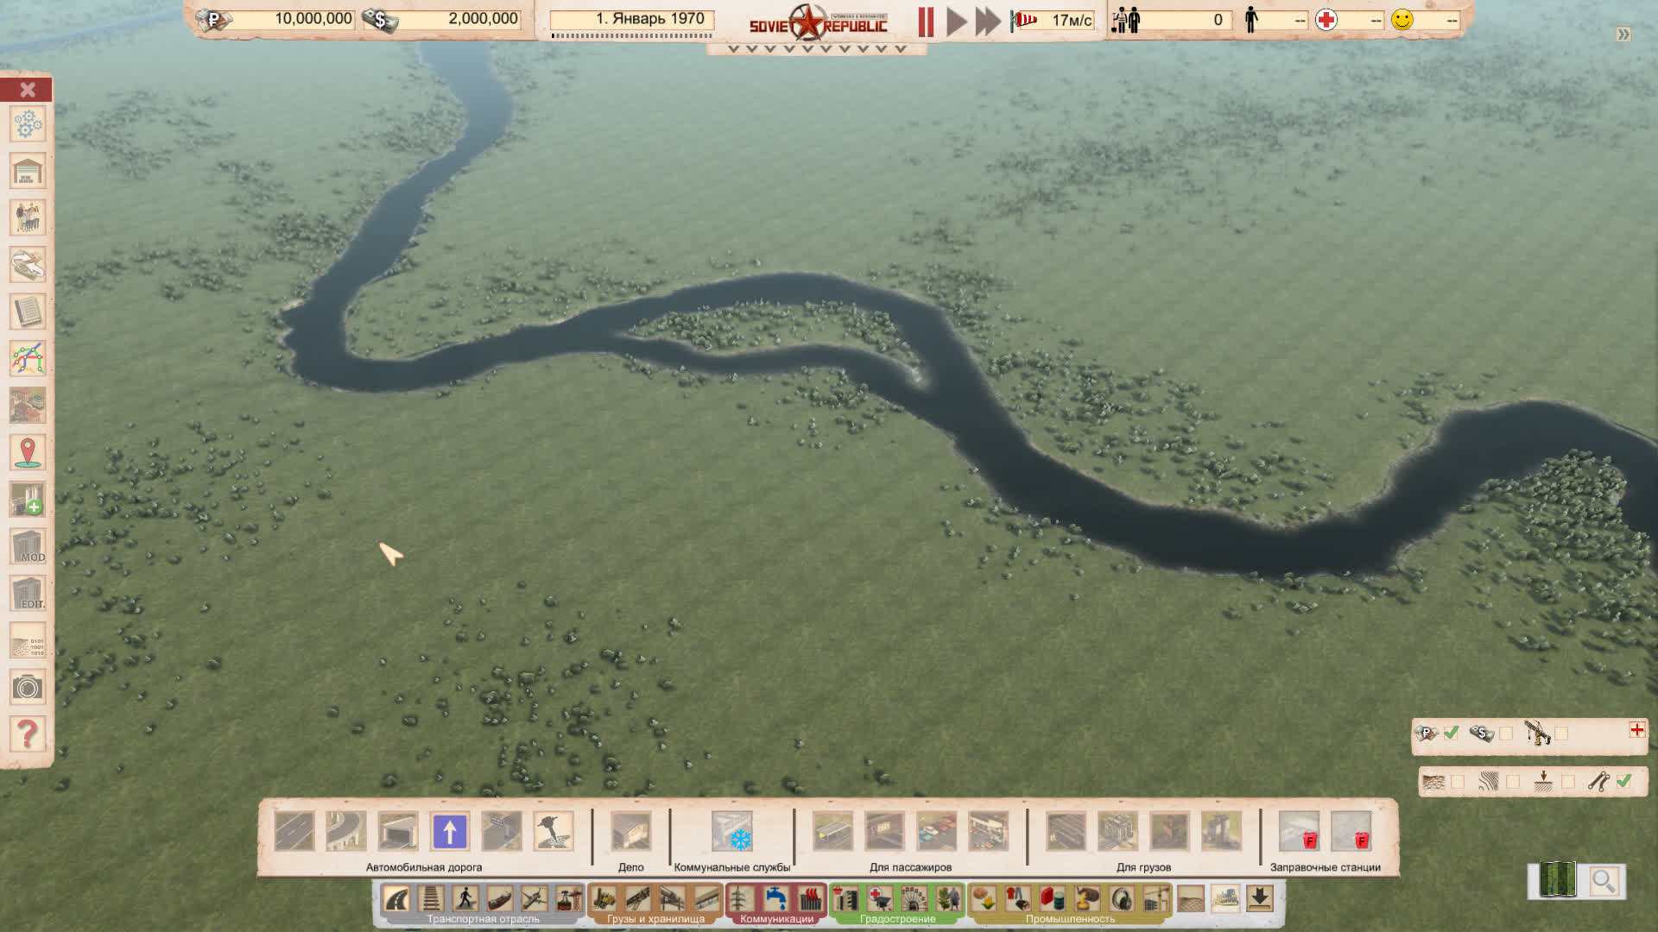Open the green folded map minimap

coord(1558,880)
